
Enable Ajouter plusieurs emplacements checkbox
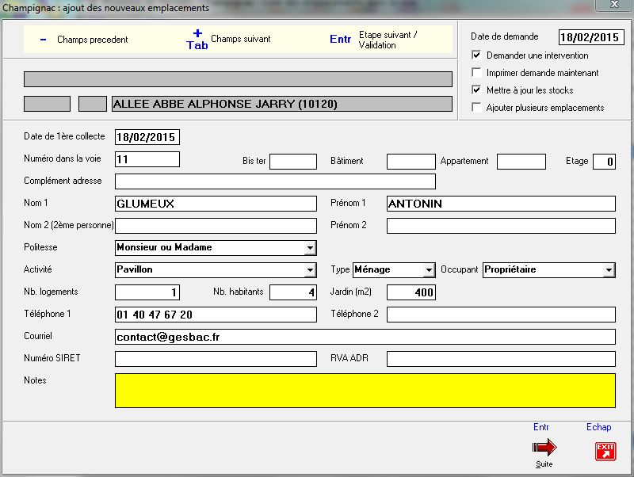476,108
